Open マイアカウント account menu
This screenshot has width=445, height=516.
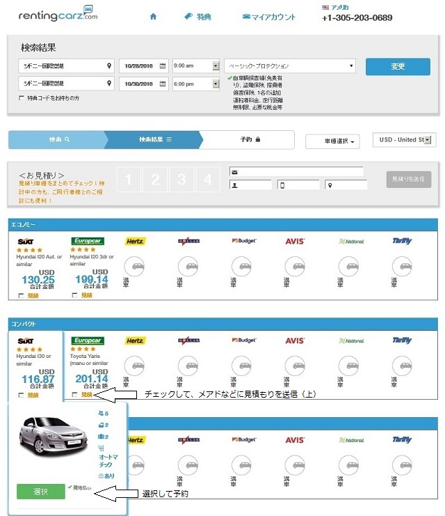269,17
